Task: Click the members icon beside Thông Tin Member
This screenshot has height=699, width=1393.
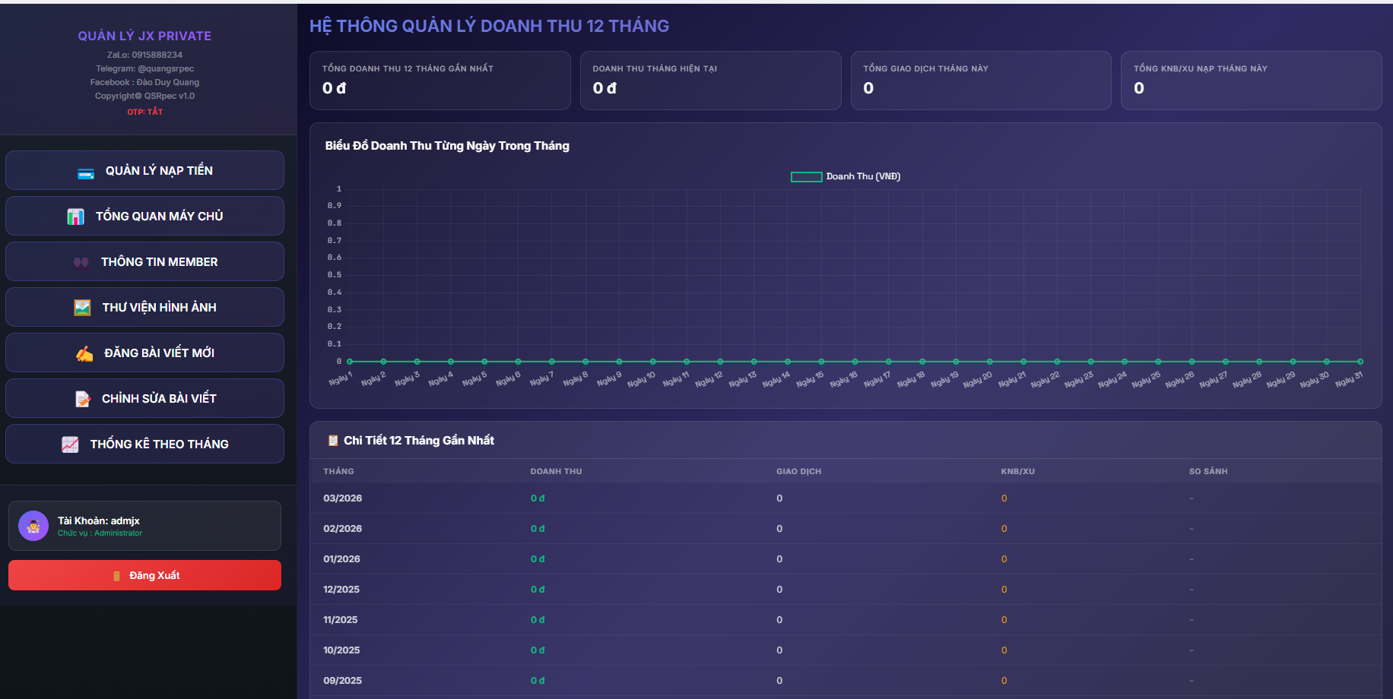Action: click(81, 262)
